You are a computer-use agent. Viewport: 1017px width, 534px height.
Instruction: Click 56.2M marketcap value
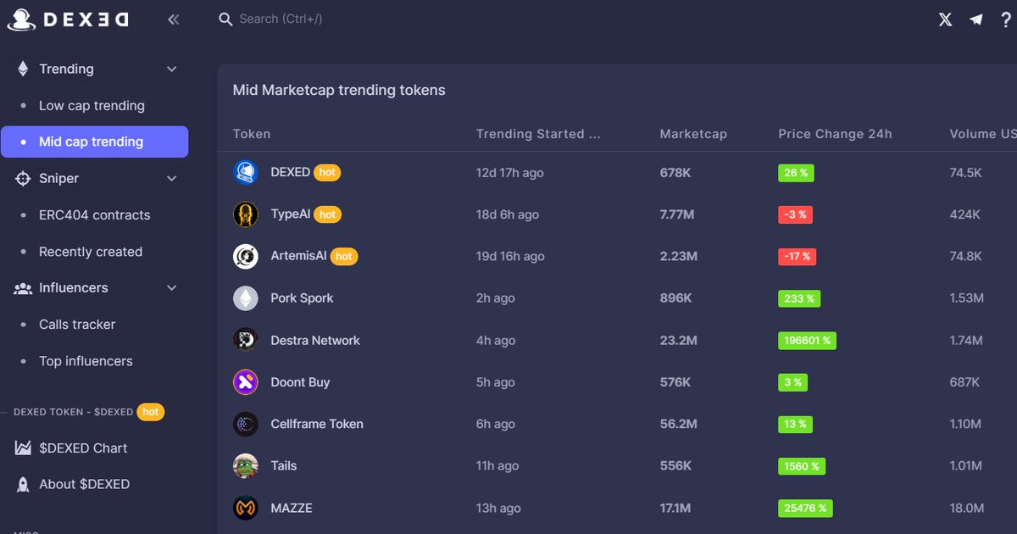678,424
